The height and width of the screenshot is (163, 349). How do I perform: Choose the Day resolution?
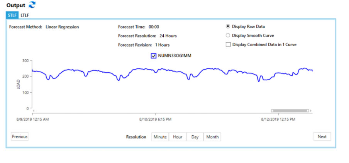coord(195,137)
